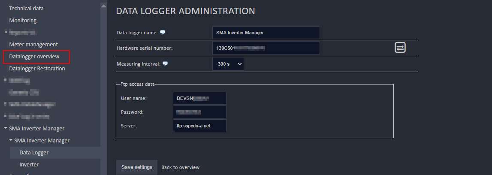
Task: Collapse the top-level SMA Inverter Manager node
Action: pyautogui.click(x=5, y=128)
